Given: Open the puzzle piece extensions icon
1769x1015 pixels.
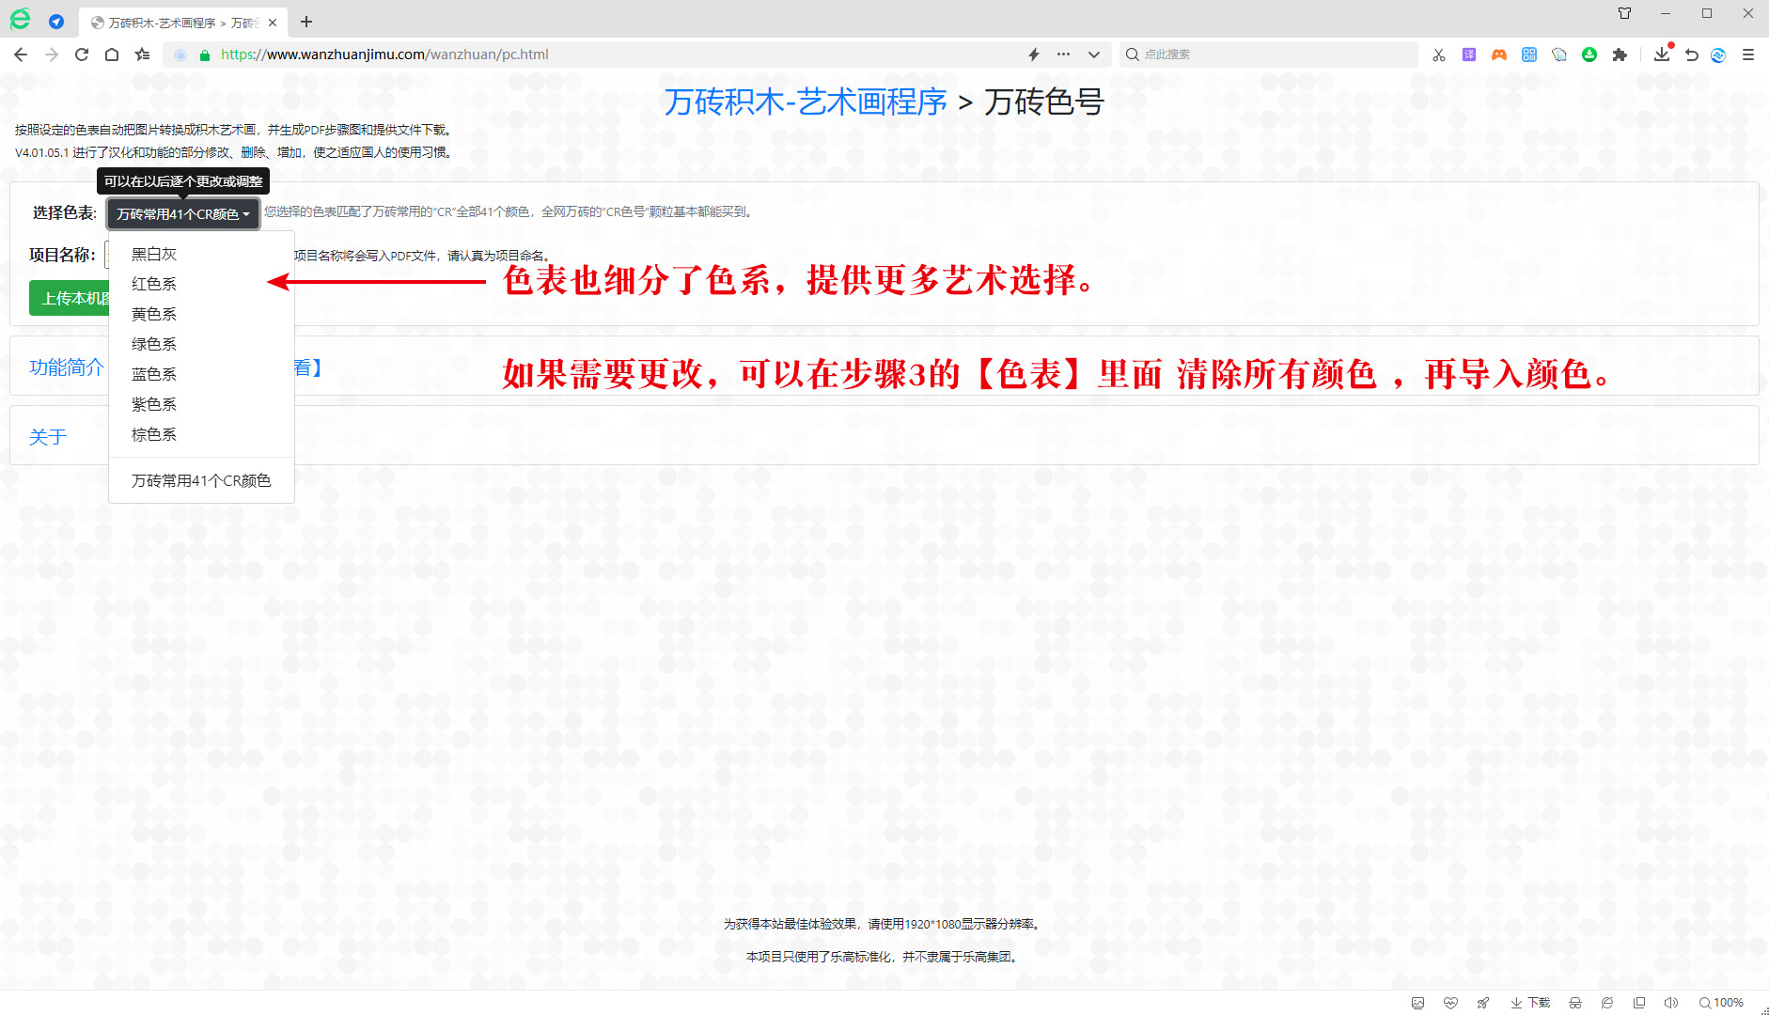Looking at the screenshot, I should tap(1620, 55).
